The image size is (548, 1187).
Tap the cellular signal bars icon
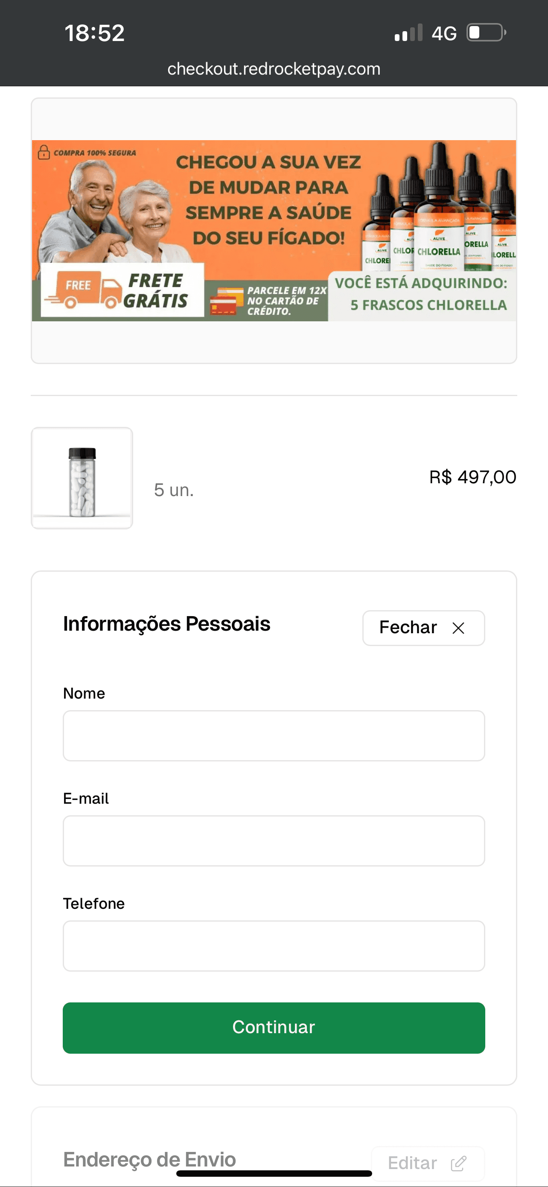pyautogui.click(x=408, y=33)
